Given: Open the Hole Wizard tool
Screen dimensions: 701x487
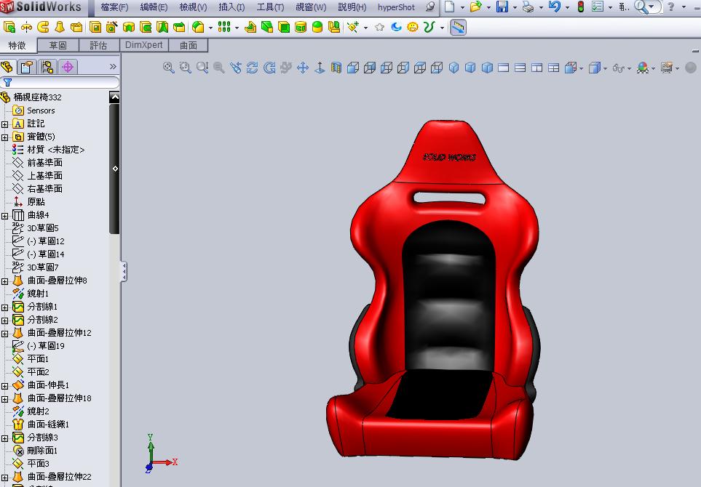Looking at the screenshot, I should [111, 27].
